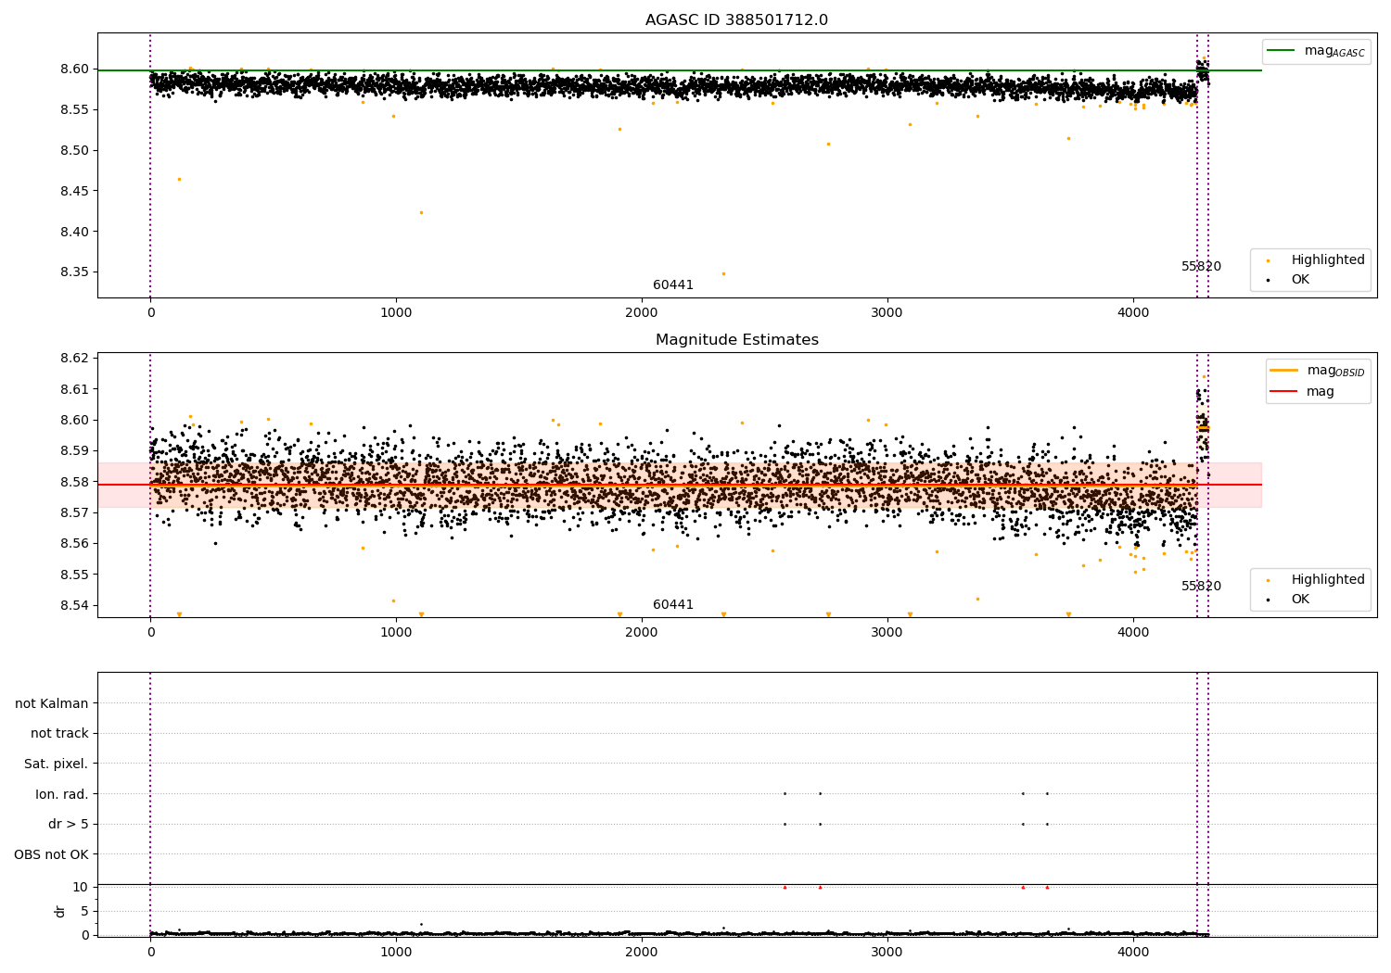
Task: Click the "Magnitude Estimates" panel title
Action: [736, 340]
